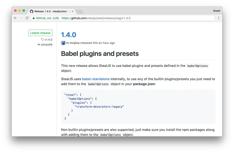Click the m-mujica avatar image
Image resolution: width=234 pixels, height=153 pixels.
click(x=63, y=43)
